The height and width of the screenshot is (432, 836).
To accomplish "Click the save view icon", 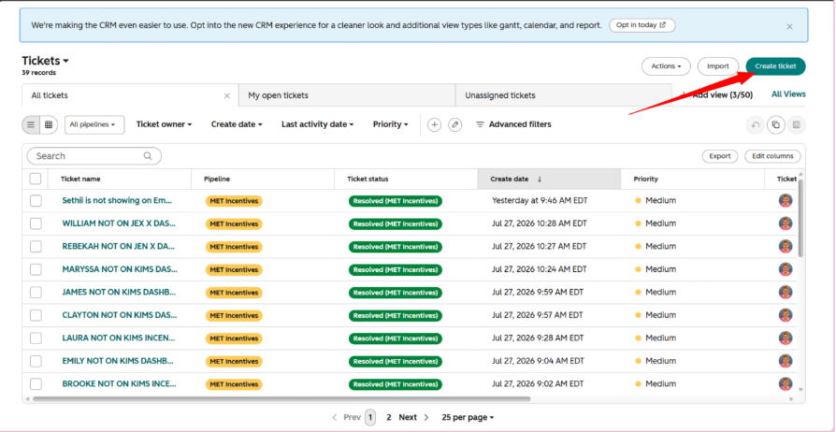I will [797, 124].
